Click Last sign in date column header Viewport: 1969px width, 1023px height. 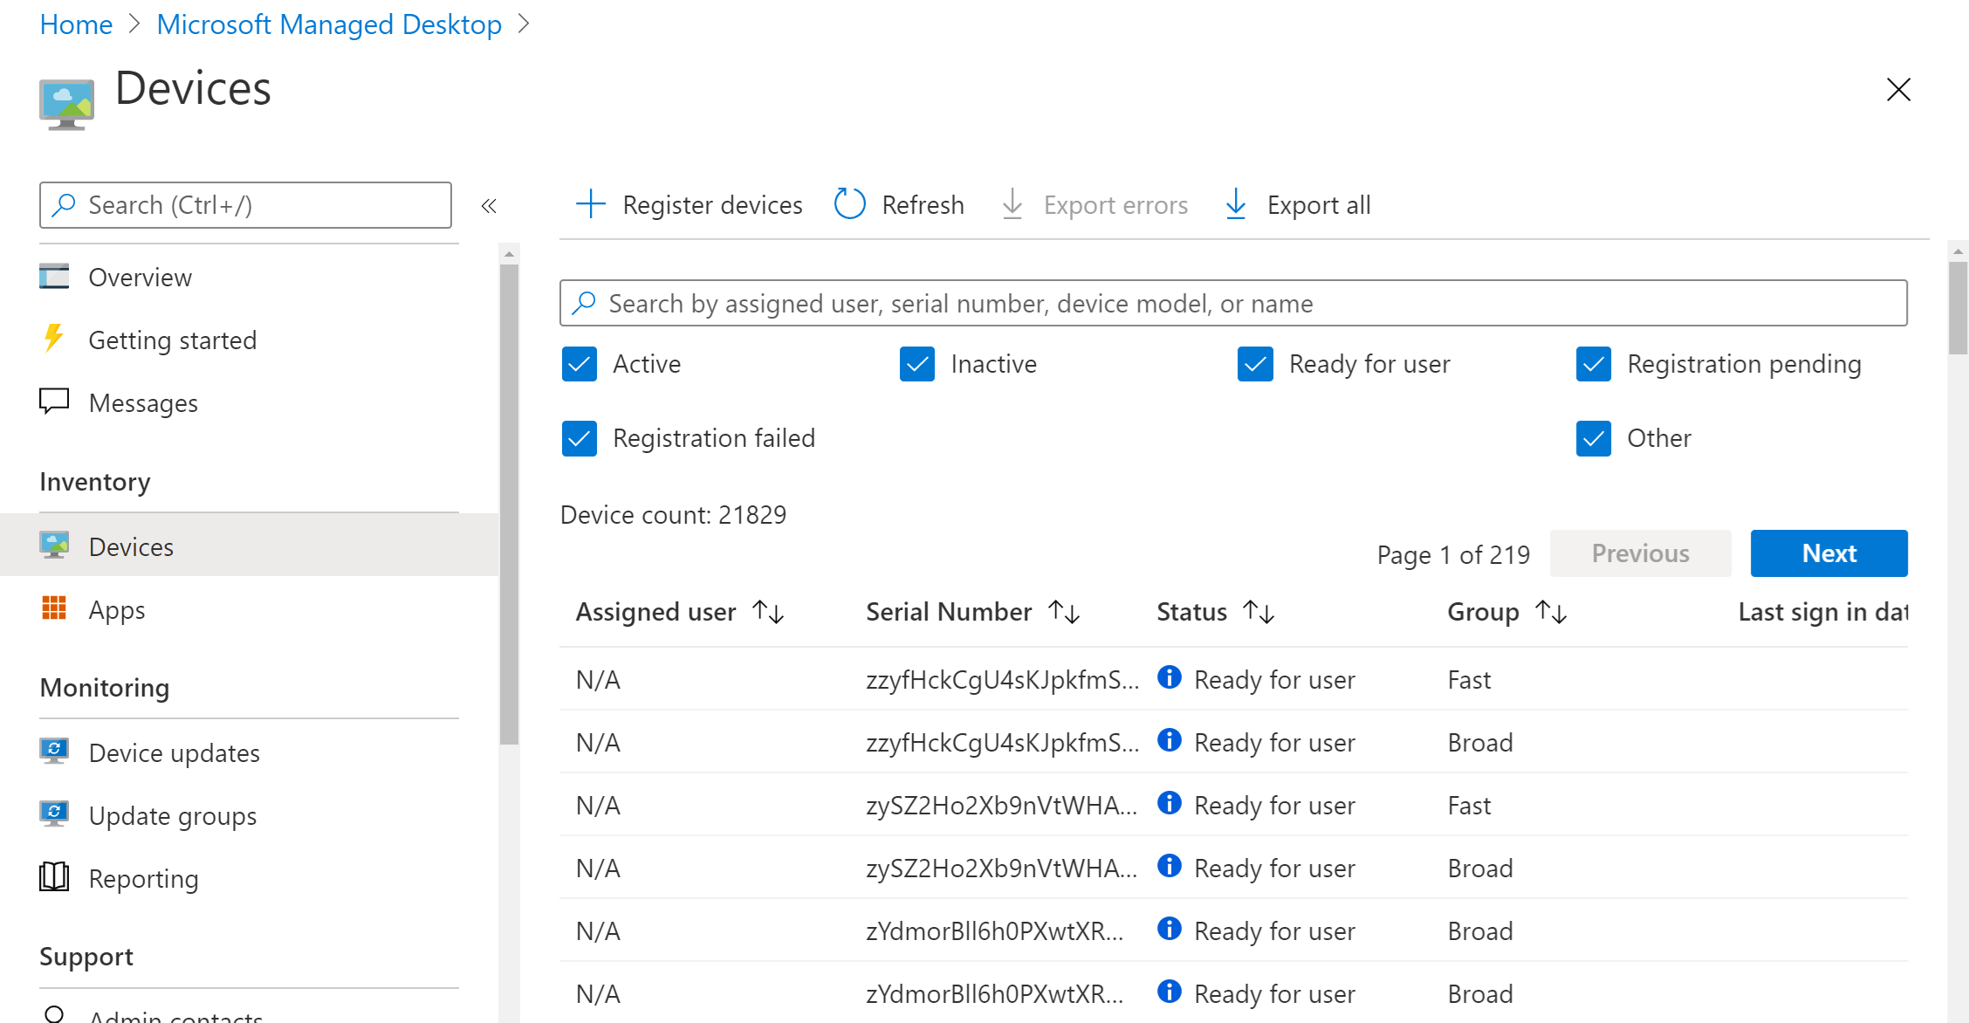[x=1822, y=612]
